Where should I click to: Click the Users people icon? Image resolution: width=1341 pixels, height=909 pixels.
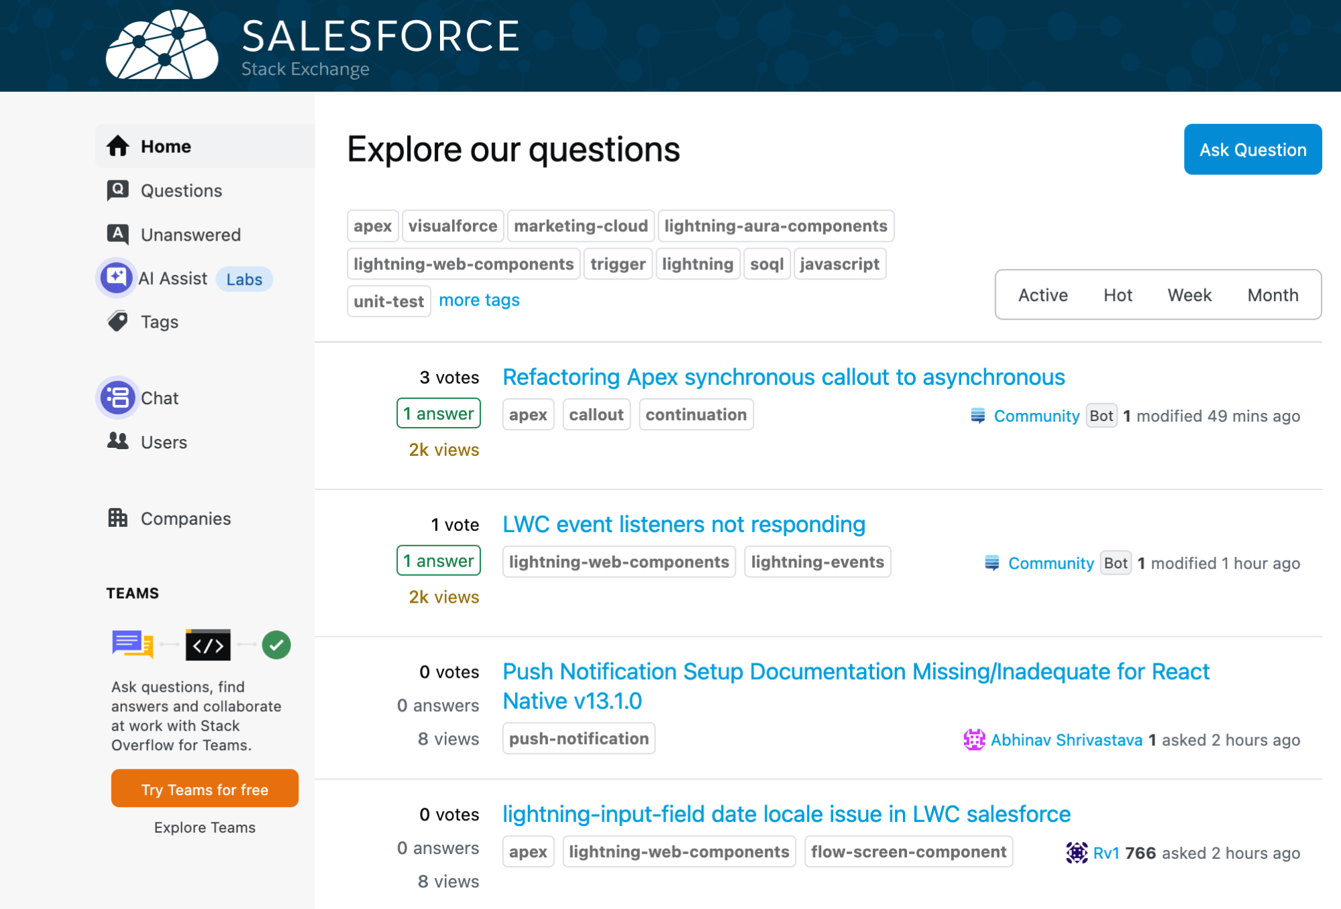pyautogui.click(x=118, y=442)
